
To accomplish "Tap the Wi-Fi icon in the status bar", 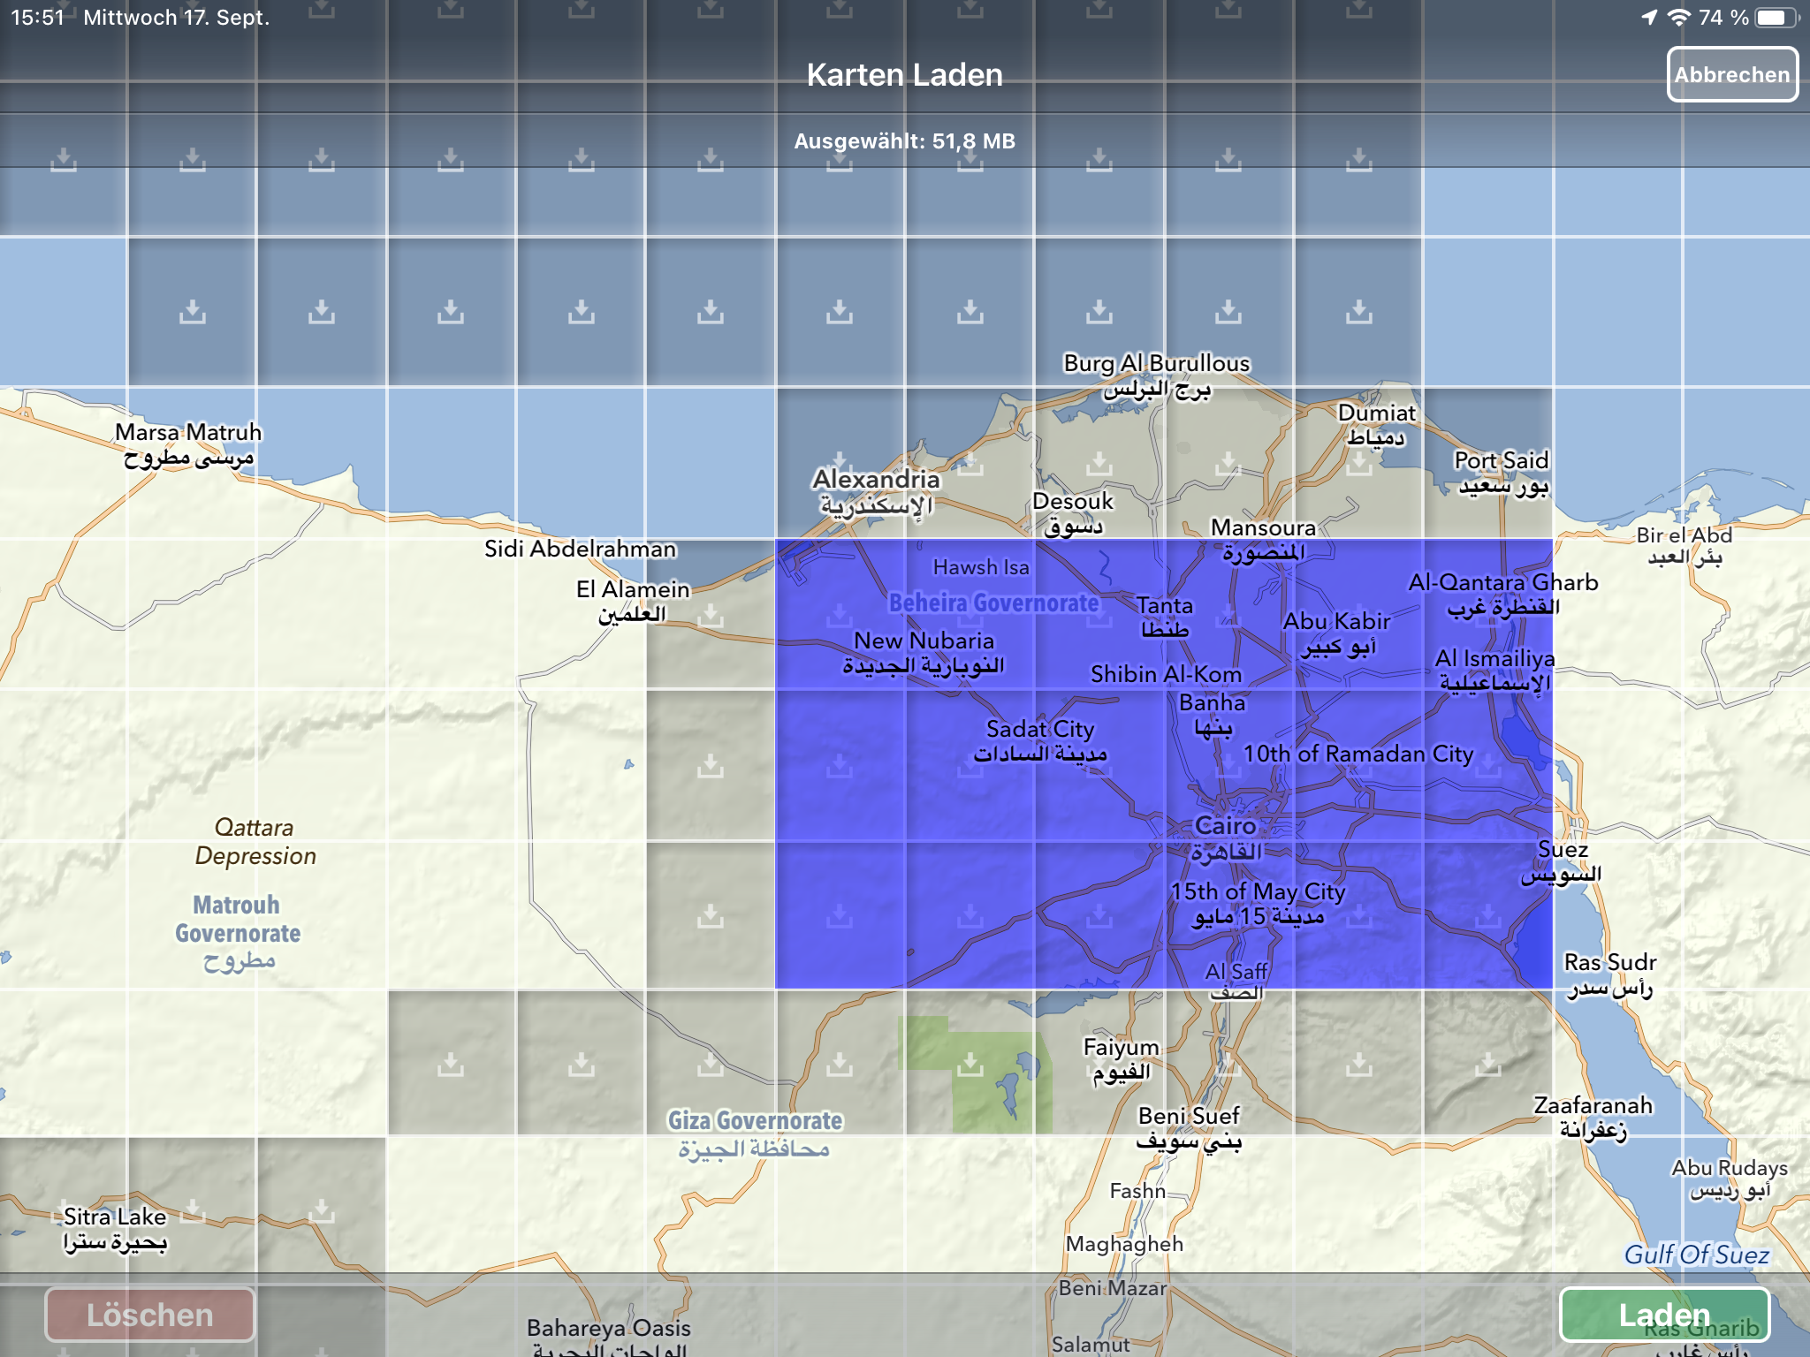I will (x=1678, y=18).
